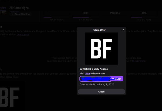The image size is (162, 111).
Task: Click the 61% of 2 hours progress bar
Action: click(86, 17)
